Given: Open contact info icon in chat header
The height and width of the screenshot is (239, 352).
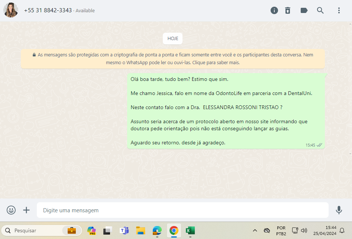Looking at the screenshot, I should click(x=274, y=10).
